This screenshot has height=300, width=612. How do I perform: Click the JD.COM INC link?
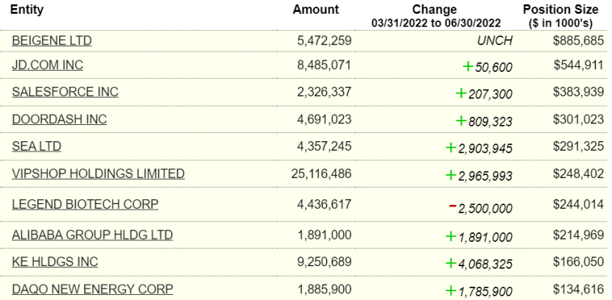coord(47,65)
